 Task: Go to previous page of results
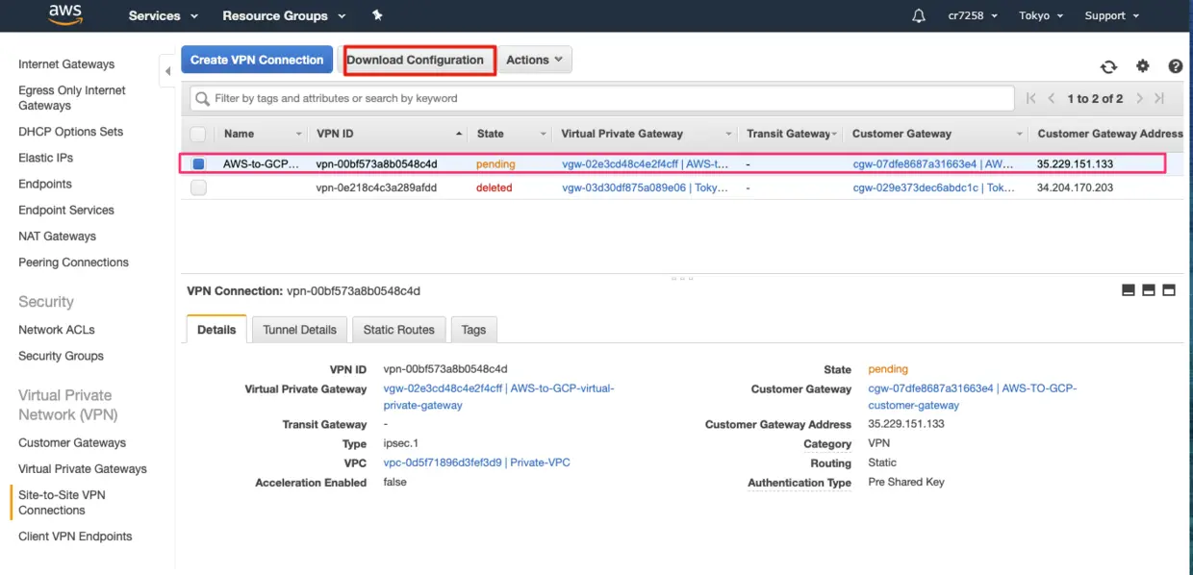click(x=1052, y=98)
